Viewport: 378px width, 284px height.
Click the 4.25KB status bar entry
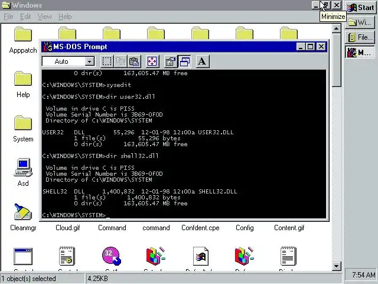[97, 279]
